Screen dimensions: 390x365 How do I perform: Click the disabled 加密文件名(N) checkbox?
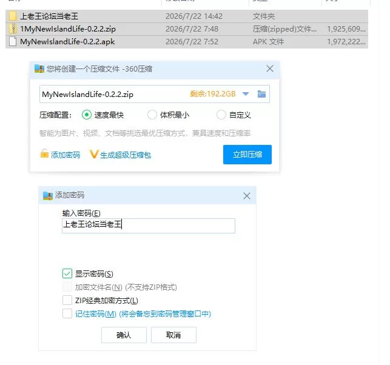coord(67,287)
